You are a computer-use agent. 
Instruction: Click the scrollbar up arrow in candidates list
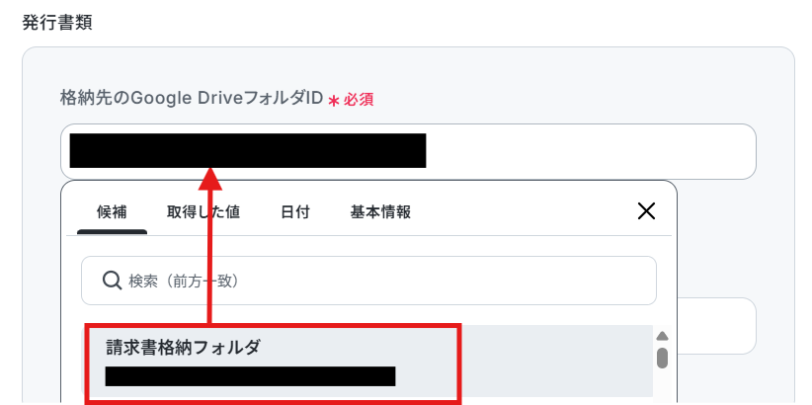(x=662, y=336)
